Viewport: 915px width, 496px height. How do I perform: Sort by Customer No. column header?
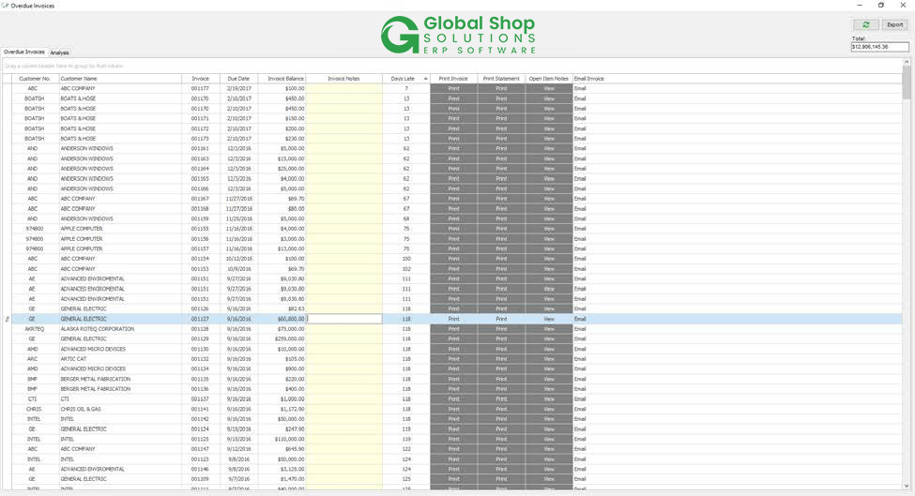pyautogui.click(x=35, y=79)
